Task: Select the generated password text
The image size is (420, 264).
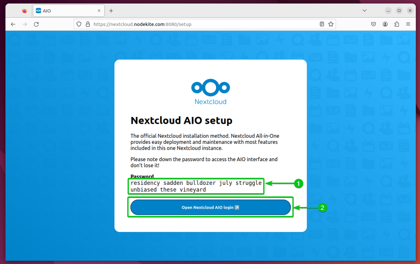Action: point(196,186)
